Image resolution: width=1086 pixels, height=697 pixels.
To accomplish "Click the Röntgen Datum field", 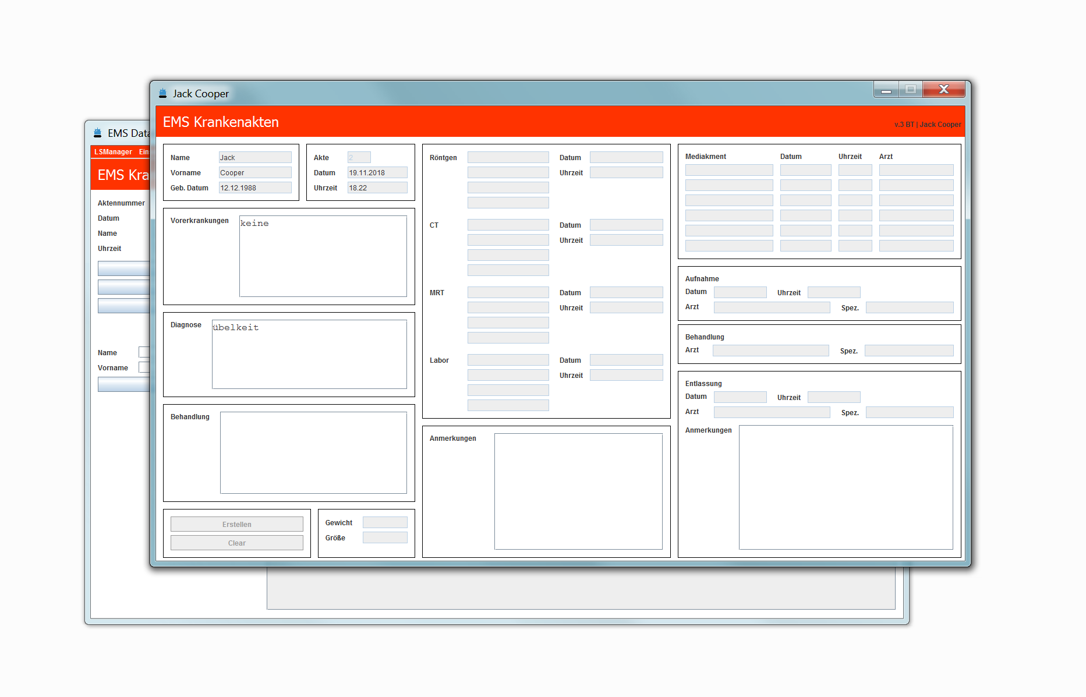I will (x=626, y=158).
